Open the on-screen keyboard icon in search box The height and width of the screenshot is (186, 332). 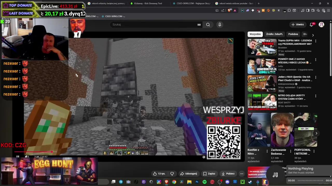(x=199, y=25)
